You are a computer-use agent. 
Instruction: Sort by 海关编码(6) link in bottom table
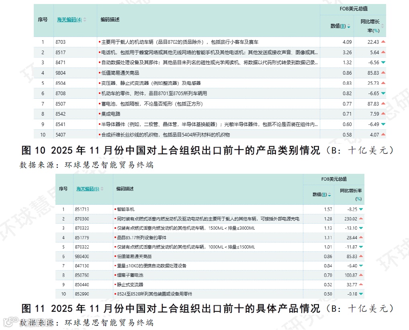(88, 189)
